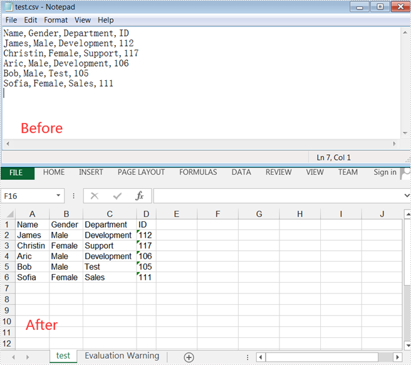Open the Notepad Format menu
This screenshot has height=365, width=411.
pos(56,20)
